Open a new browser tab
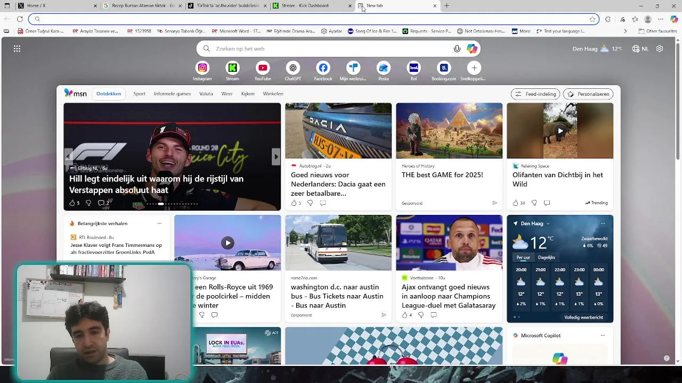The width and height of the screenshot is (682, 383). pos(446,6)
